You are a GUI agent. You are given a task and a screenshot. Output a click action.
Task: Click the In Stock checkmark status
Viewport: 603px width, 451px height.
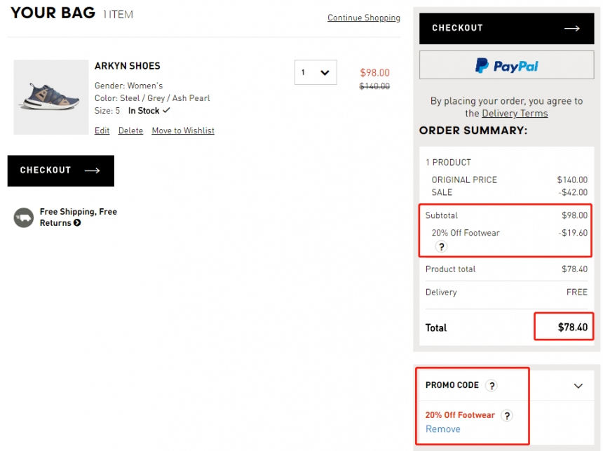pos(149,111)
